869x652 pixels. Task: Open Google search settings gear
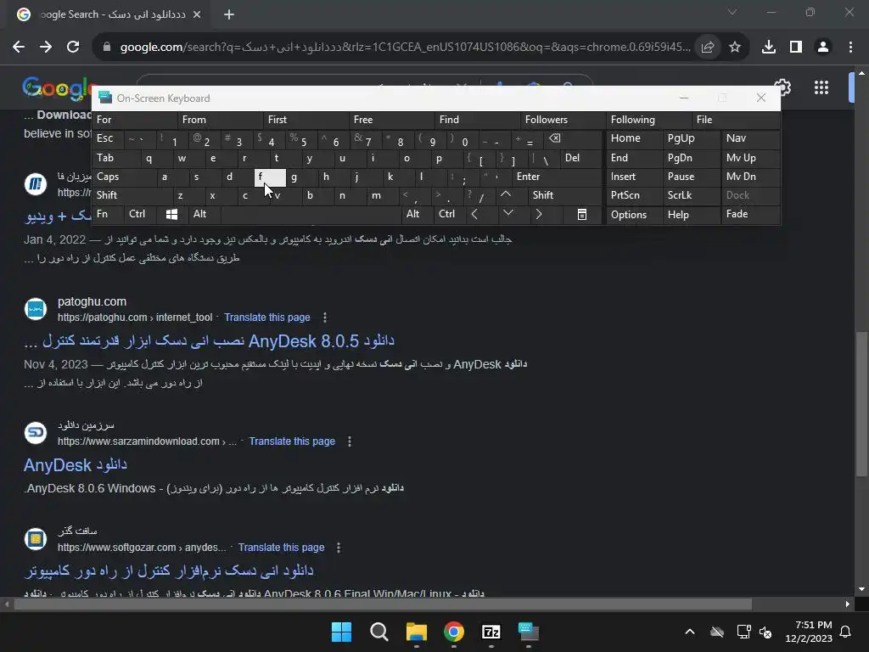coord(783,87)
